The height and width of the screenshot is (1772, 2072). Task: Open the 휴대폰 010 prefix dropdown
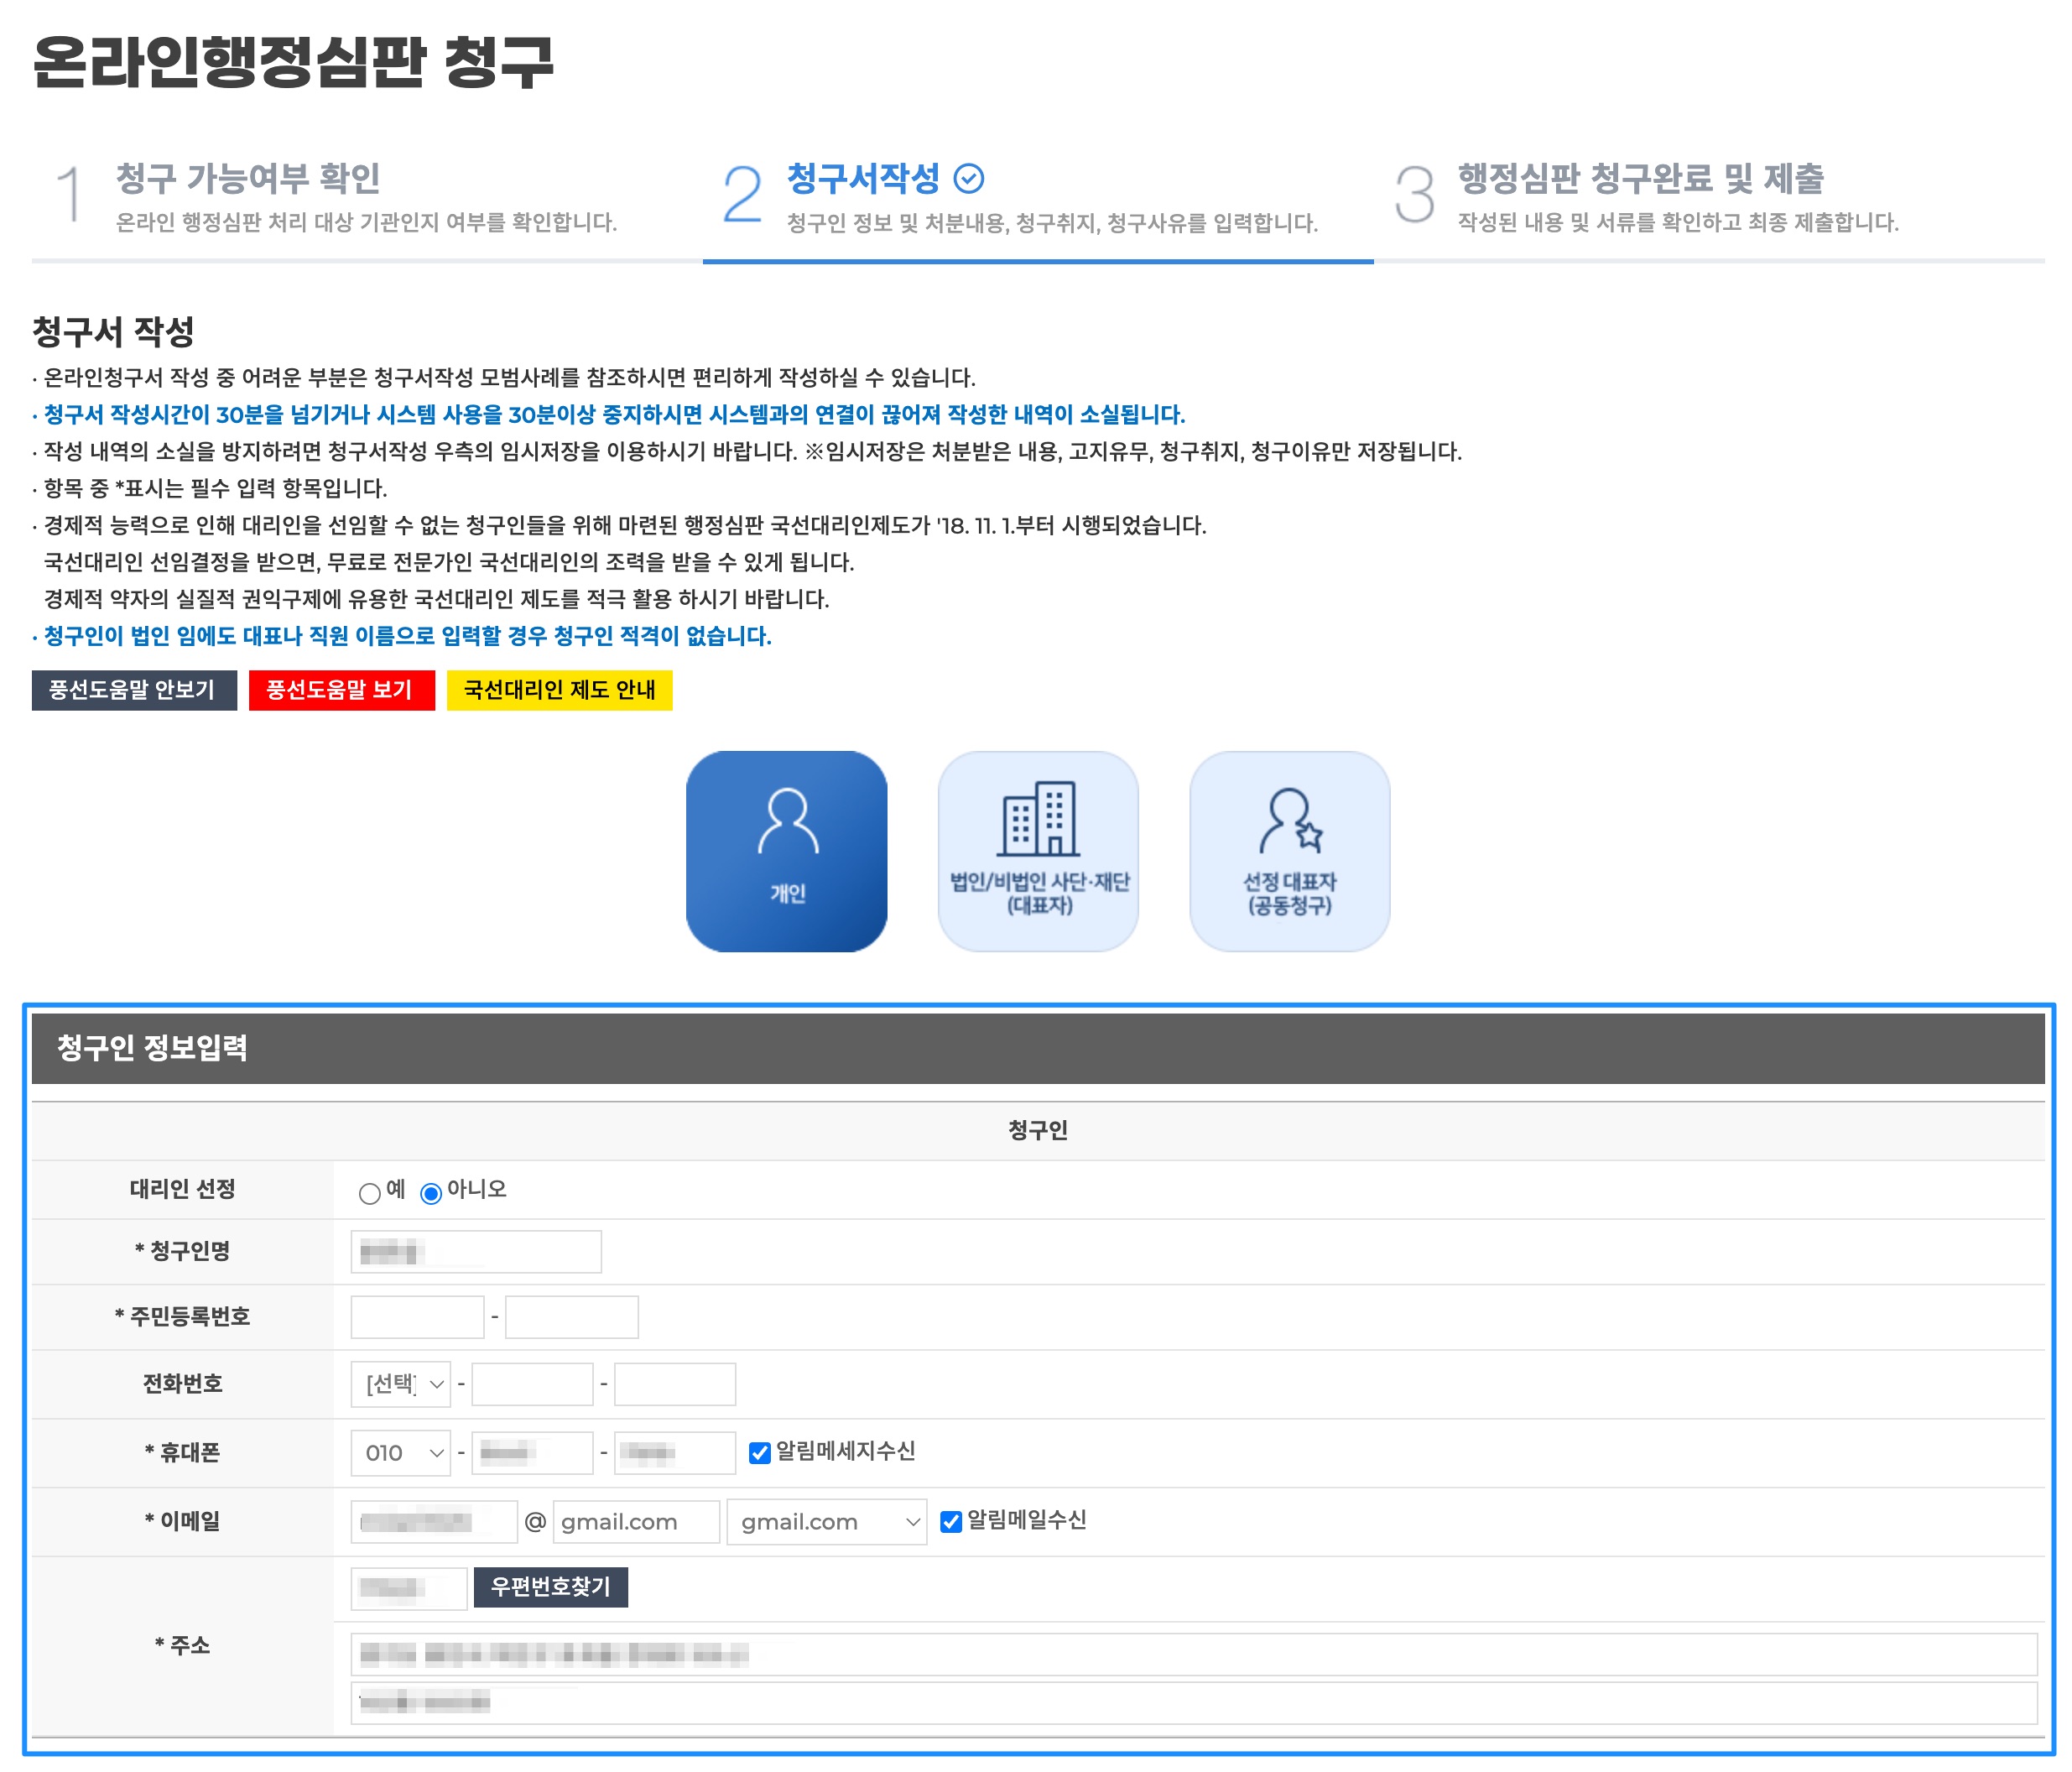click(401, 1453)
